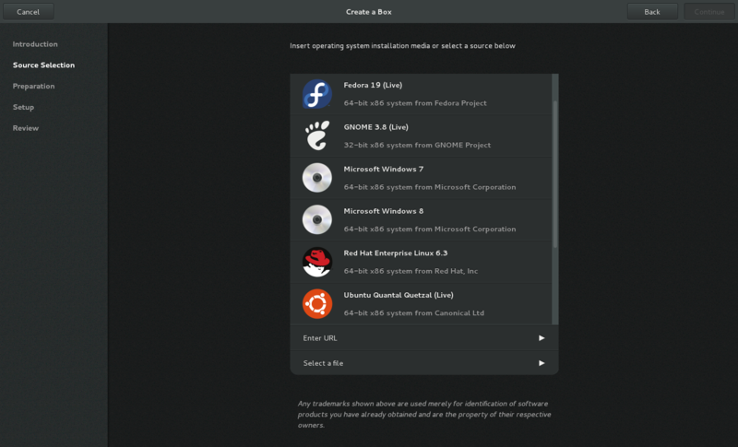Select the Fedora 19 logo icon
Image resolution: width=738 pixels, height=447 pixels.
316,94
